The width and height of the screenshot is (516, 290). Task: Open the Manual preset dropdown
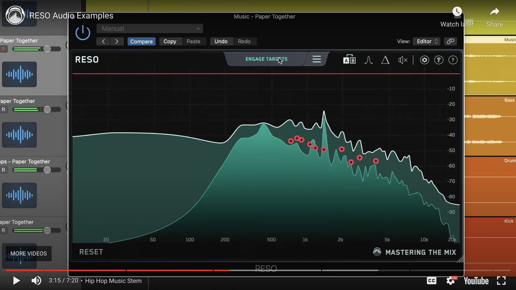pos(150,28)
